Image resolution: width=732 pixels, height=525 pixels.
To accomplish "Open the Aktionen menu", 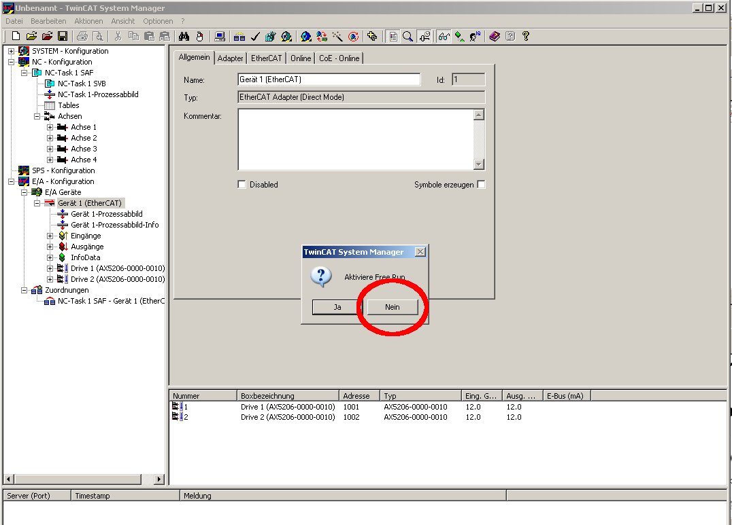I will (x=88, y=21).
